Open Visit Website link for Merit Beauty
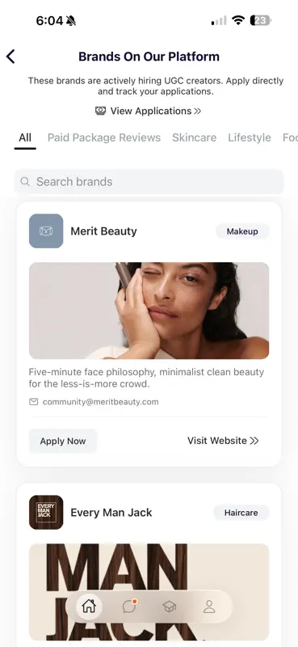The image size is (298, 647). pos(223,441)
